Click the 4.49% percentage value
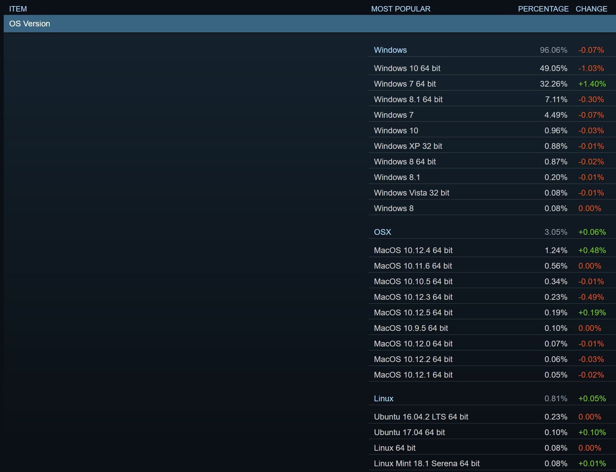This screenshot has width=616, height=472. click(556, 115)
